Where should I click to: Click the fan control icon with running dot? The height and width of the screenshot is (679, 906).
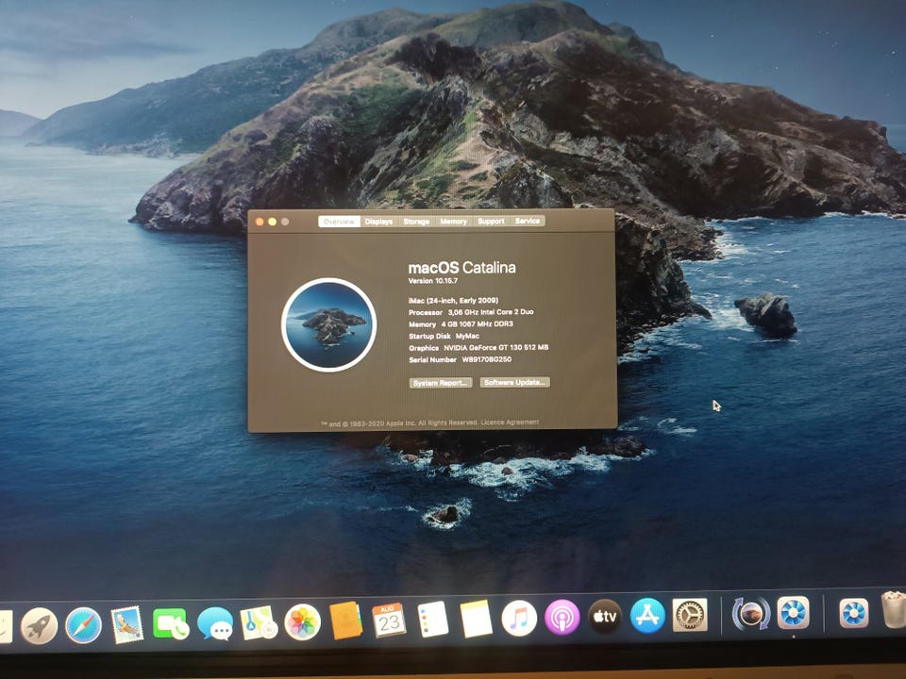(794, 613)
